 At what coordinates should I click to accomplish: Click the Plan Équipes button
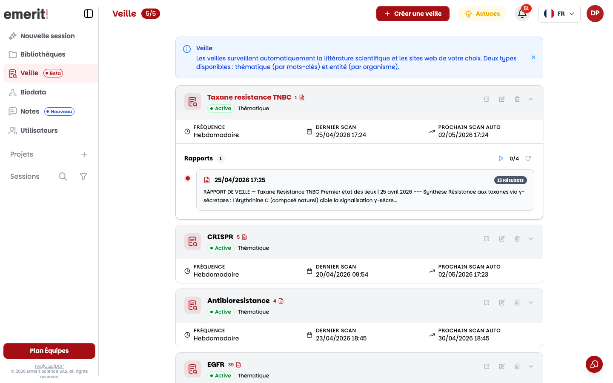(49, 351)
